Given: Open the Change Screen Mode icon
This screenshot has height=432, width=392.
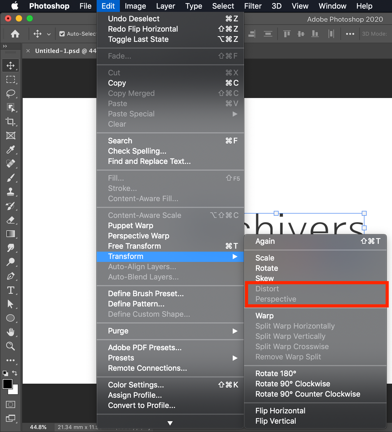Looking at the screenshot, I should point(11,418).
